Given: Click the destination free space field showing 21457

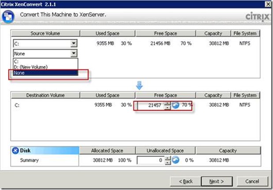Looking at the screenshot, I should (151, 105).
